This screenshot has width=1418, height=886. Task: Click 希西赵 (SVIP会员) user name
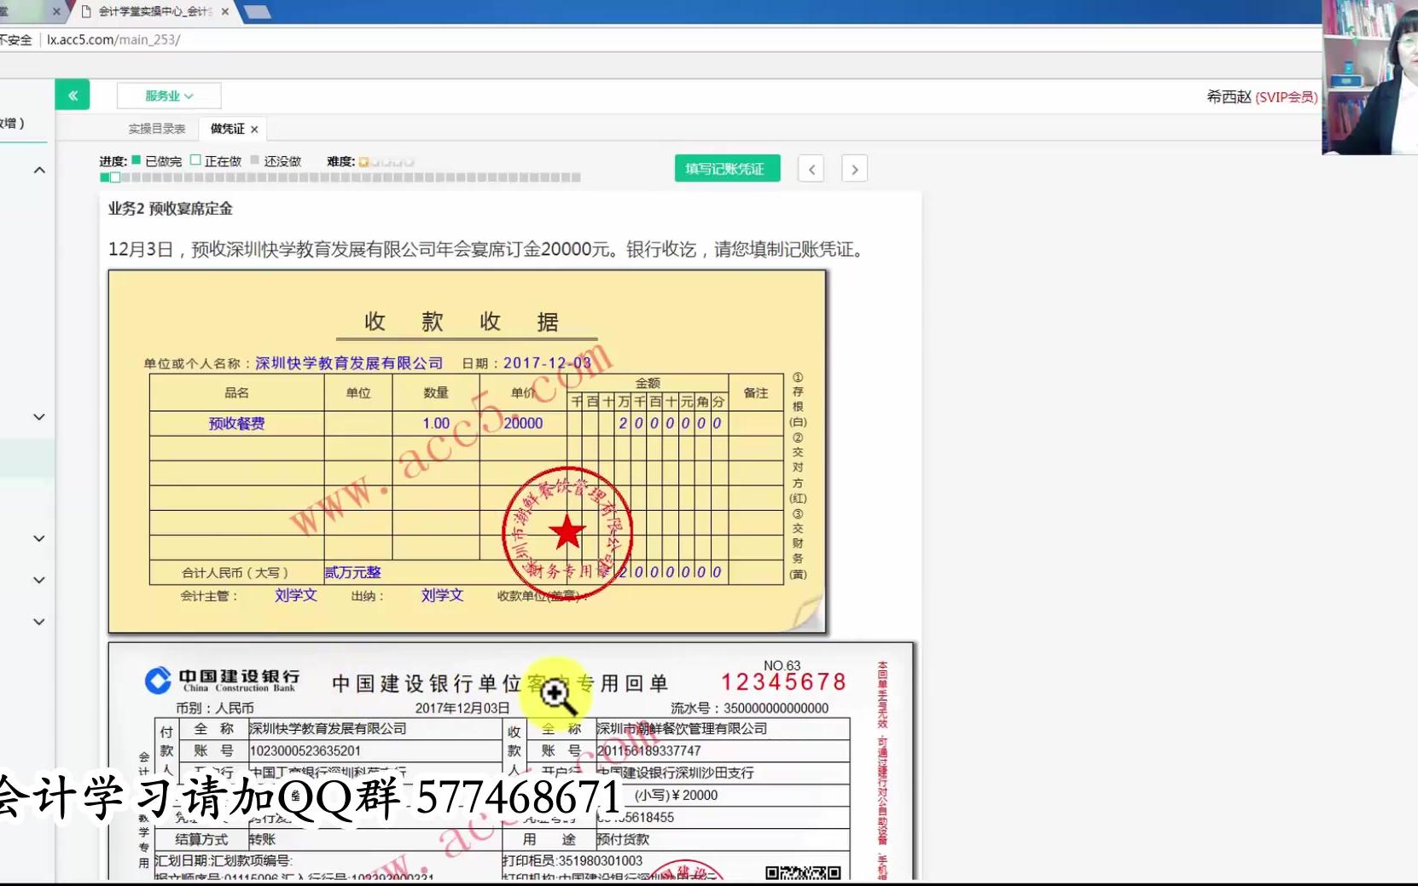tap(1261, 96)
